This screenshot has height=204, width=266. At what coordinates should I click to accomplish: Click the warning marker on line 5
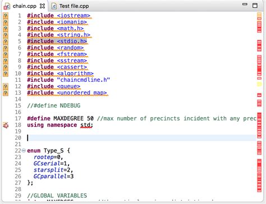(x=6, y=41)
